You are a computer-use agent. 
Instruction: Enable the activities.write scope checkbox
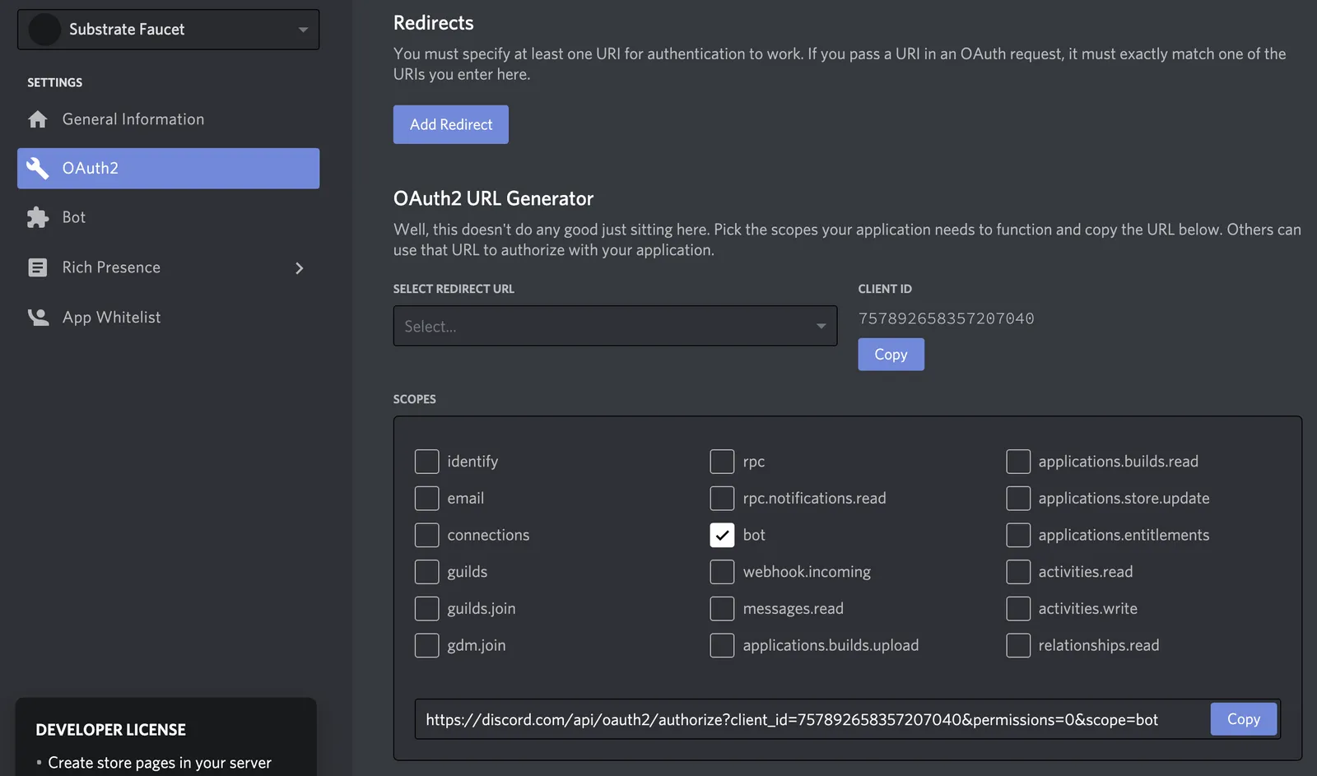click(x=1018, y=608)
